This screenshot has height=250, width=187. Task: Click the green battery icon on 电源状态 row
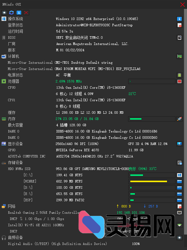[180, 75]
